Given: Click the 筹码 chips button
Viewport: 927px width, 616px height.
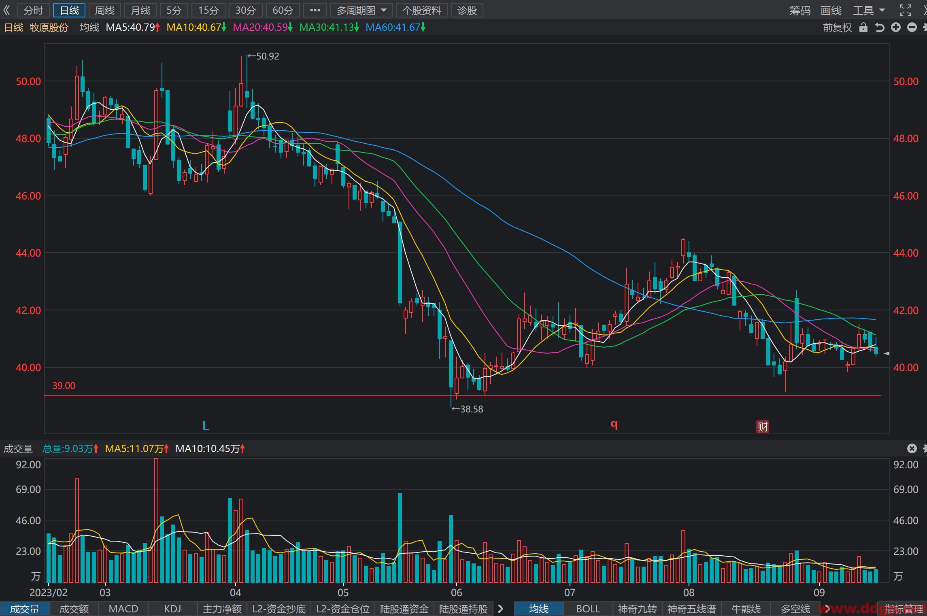Looking at the screenshot, I should click(x=800, y=10).
